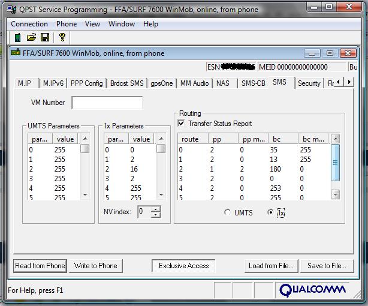Screen dimensions: 368x306
Task: Switch to the SMS-CB tab
Action: [254, 83]
